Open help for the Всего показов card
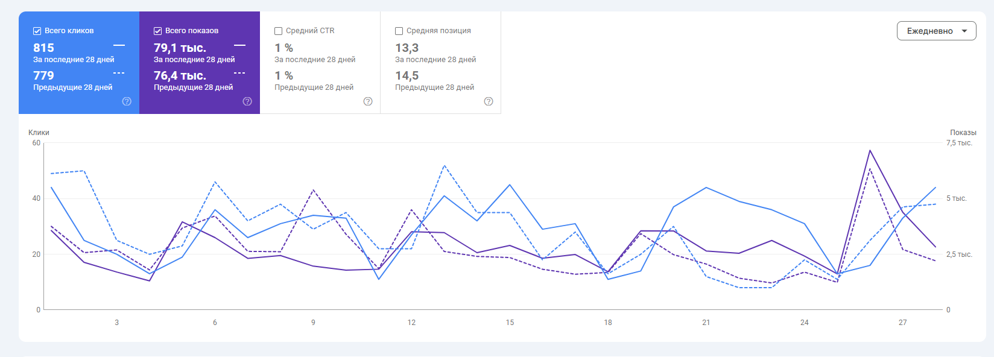Image resolution: width=994 pixels, height=357 pixels. (247, 101)
